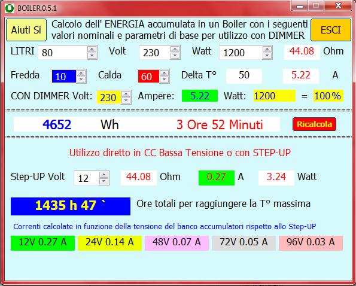The image size is (356, 286).
Task: Raise Fredda cold temperature with up arrow
Action: coord(81,73)
